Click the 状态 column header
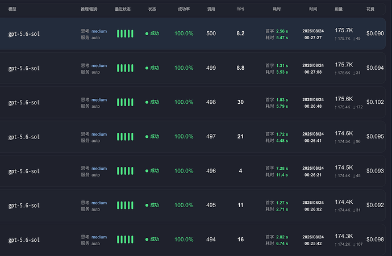 152,9
